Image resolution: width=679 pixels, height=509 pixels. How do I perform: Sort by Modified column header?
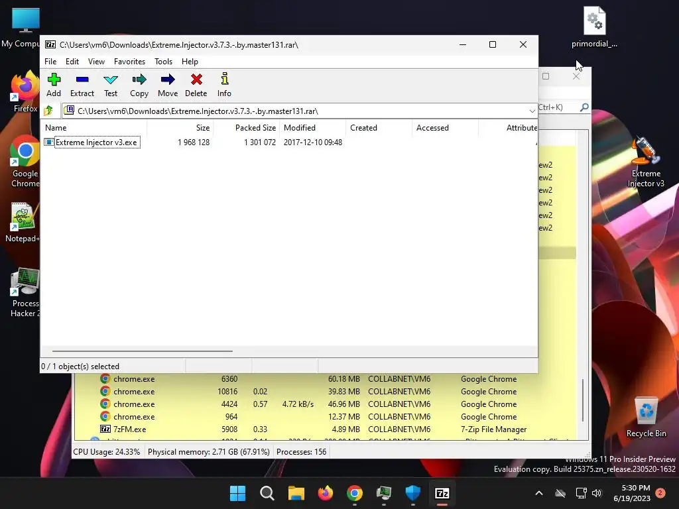tap(313, 128)
